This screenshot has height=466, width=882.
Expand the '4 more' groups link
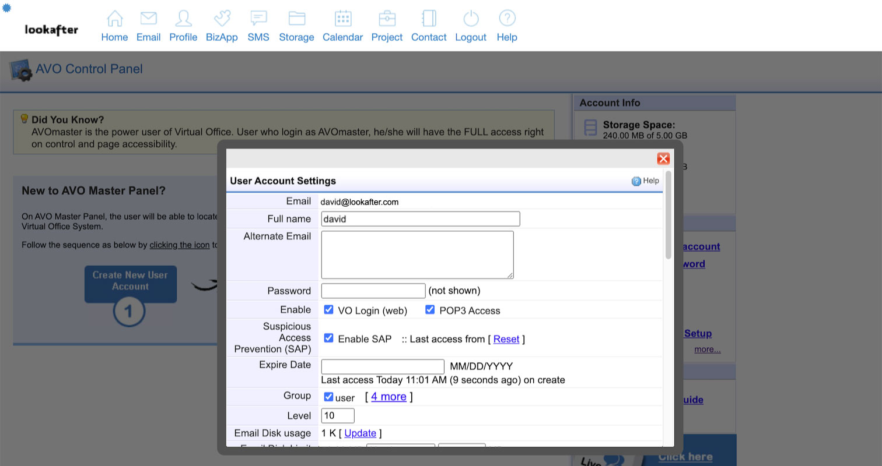pos(388,397)
